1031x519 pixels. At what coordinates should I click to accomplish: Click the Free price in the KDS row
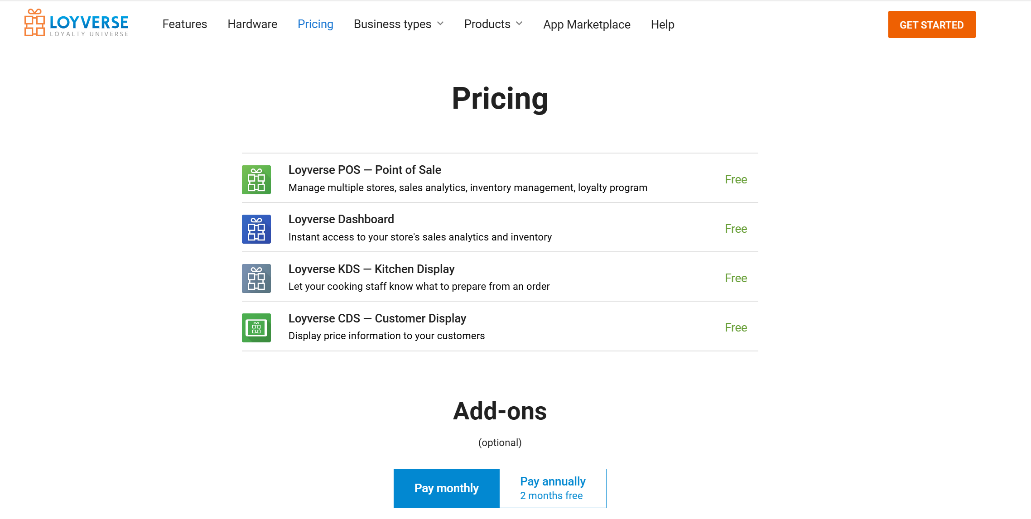pos(736,278)
